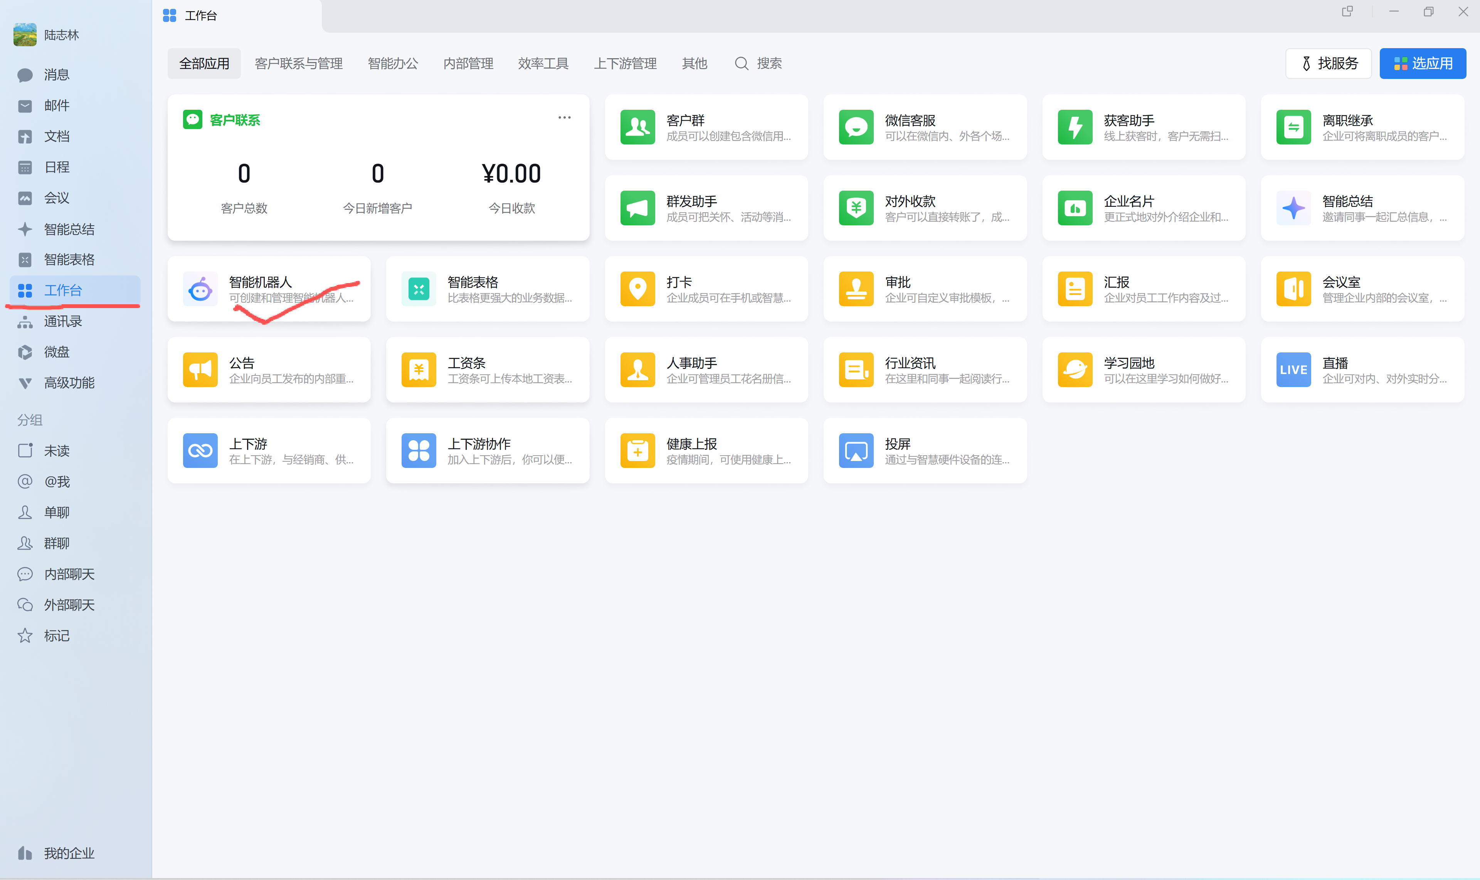Open the 工资条 app icon
The image size is (1480, 880).
418,370
